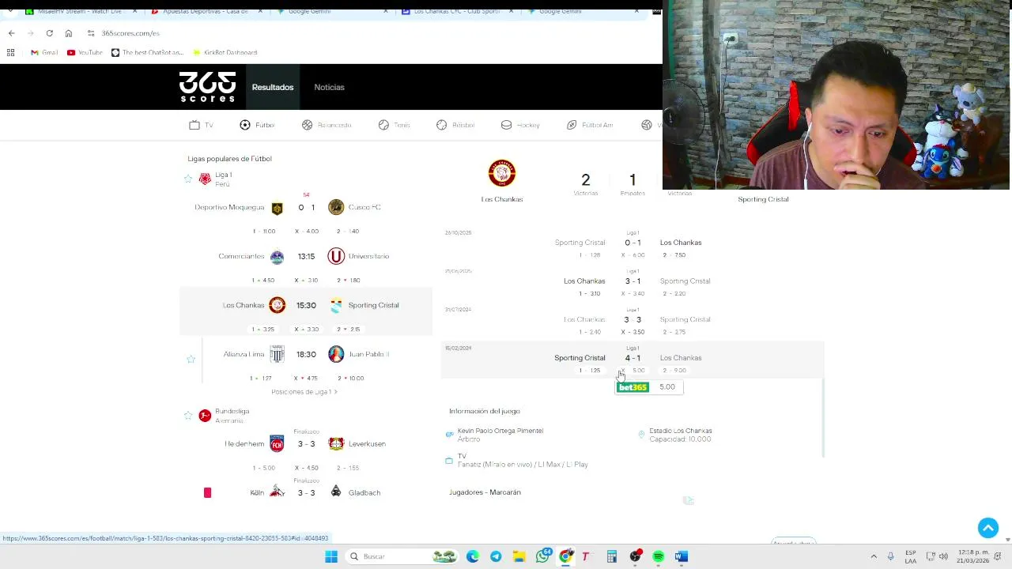Go back in browser history
Viewport: 1012px width, 569px height.
click(x=11, y=33)
